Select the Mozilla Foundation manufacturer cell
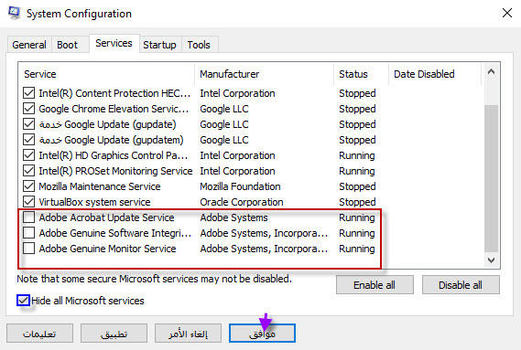The width and height of the screenshot is (521, 350). [240, 186]
